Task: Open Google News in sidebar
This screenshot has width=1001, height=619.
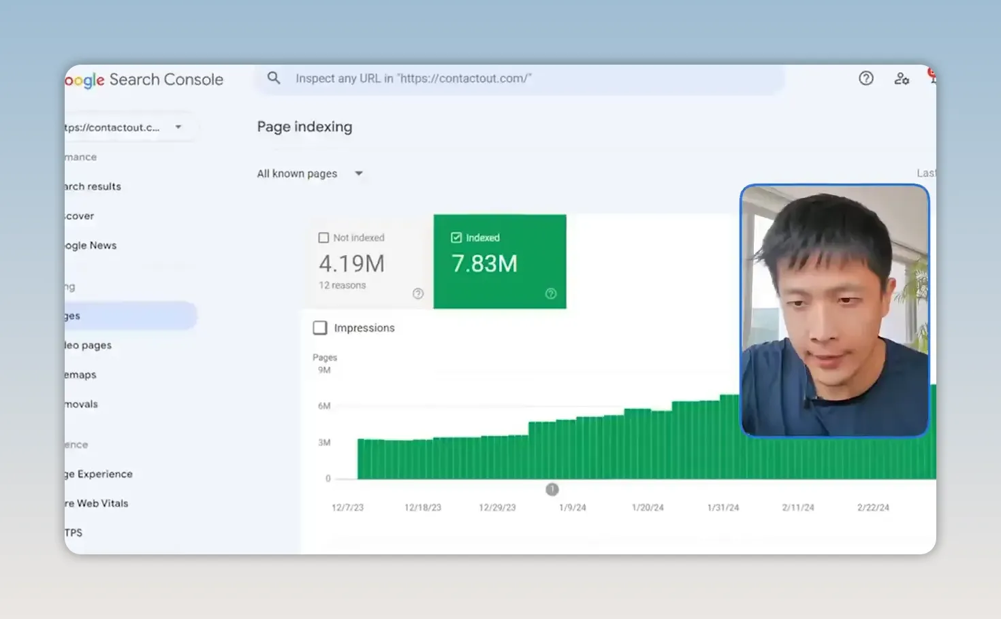Action: point(91,245)
